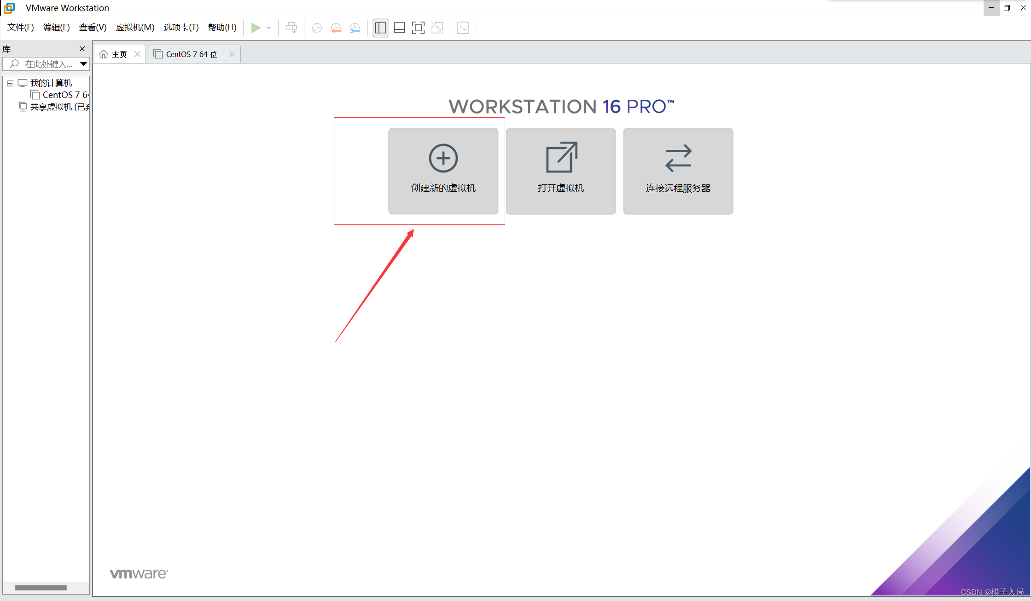Enter full screen mode icon
The width and height of the screenshot is (1031, 601).
coord(418,28)
